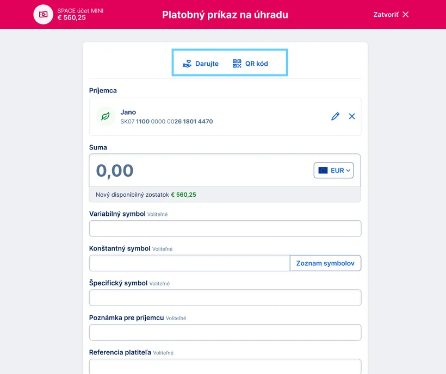Focus the Konštantný symbol input
446x374 pixels.
pos(189,263)
